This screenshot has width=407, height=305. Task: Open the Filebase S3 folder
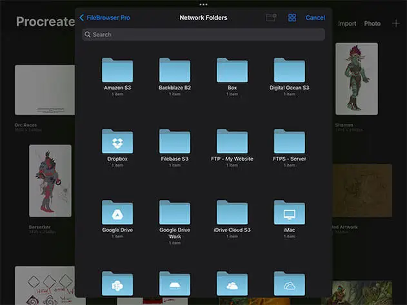(175, 141)
